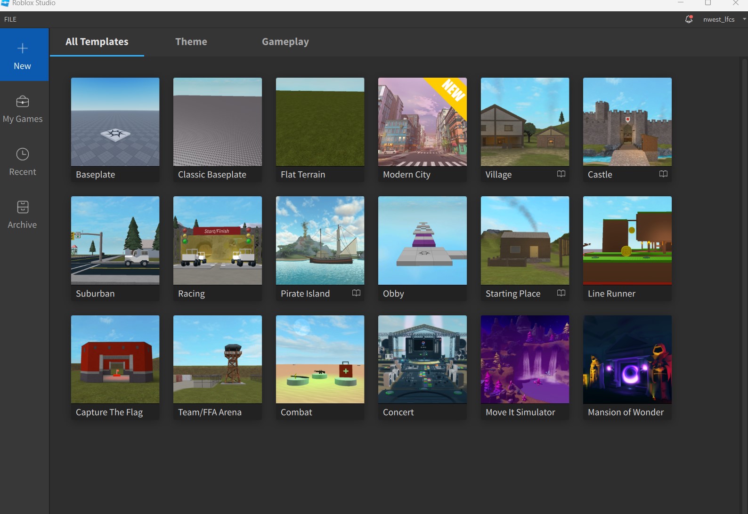
Task: Click the Obby label text
Action: (x=394, y=294)
